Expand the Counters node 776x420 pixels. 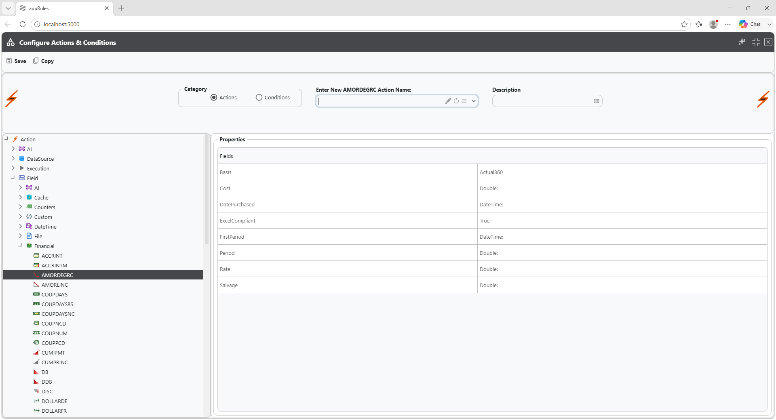pos(21,207)
